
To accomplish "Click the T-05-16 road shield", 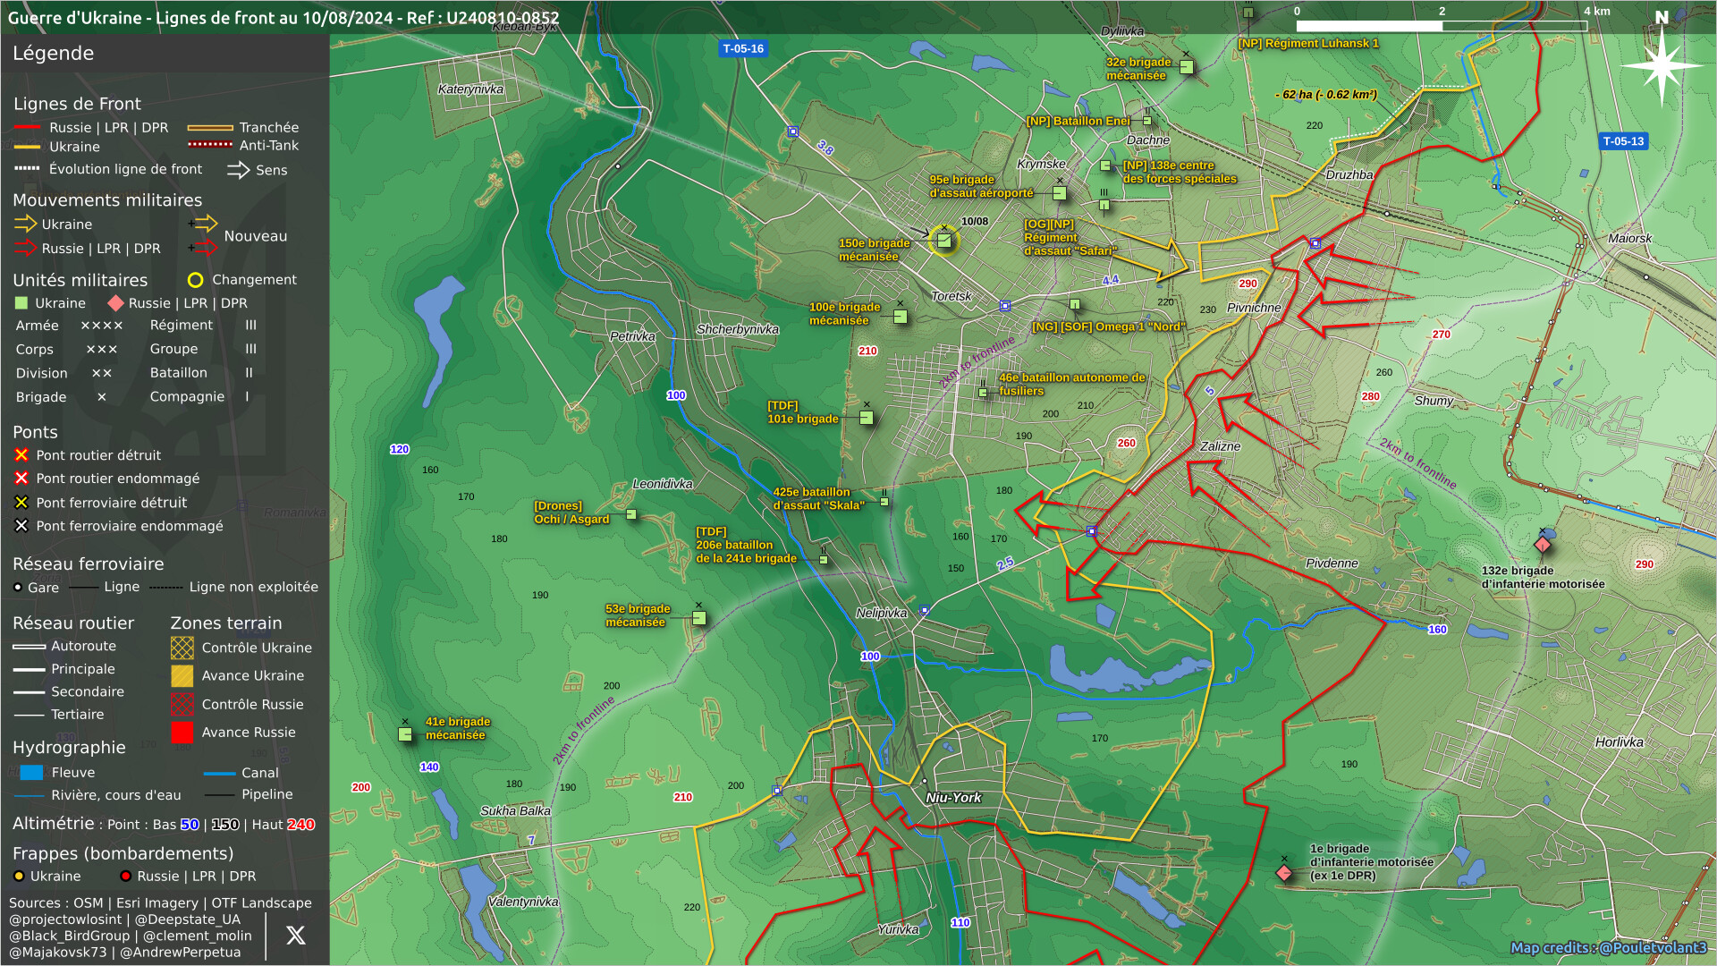I will pos(743,48).
